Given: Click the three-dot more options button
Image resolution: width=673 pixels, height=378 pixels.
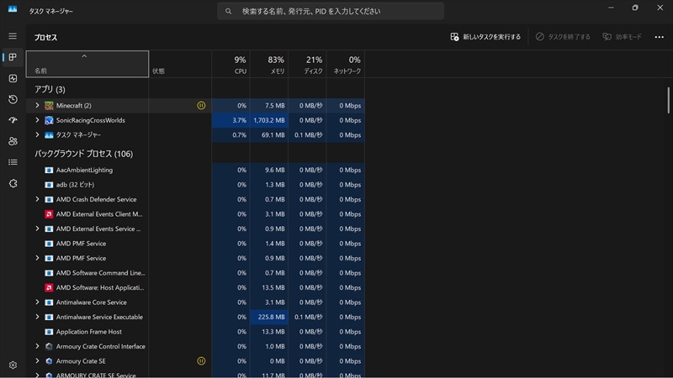Looking at the screenshot, I should coord(659,37).
